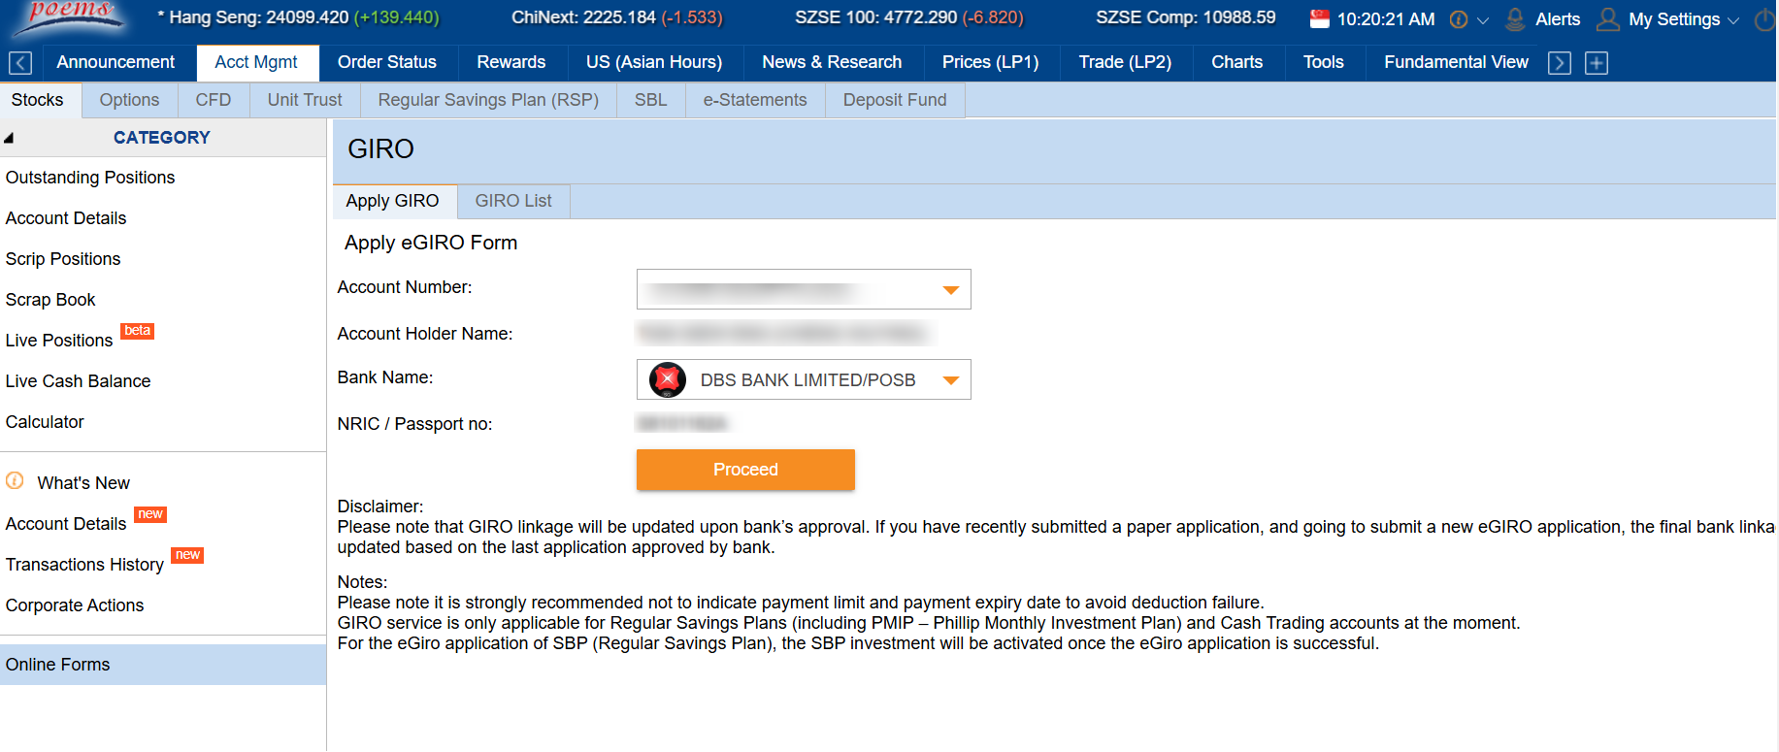This screenshot has width=1779, height=752.
Task: Expand the My Settings chevron
Action: [1733, 20]
